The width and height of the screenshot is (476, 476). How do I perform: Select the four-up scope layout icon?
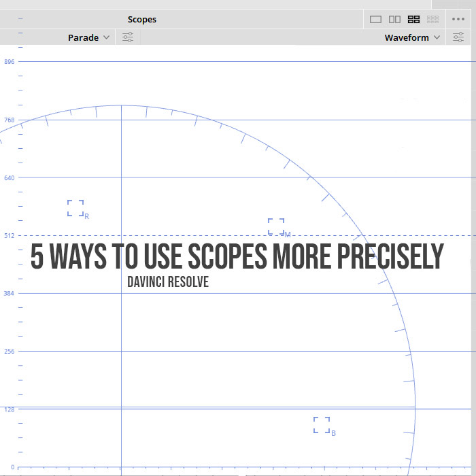[413, 20]
